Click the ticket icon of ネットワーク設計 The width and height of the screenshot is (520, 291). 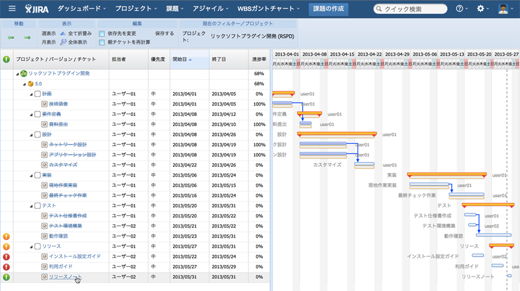tap(44, 145)
